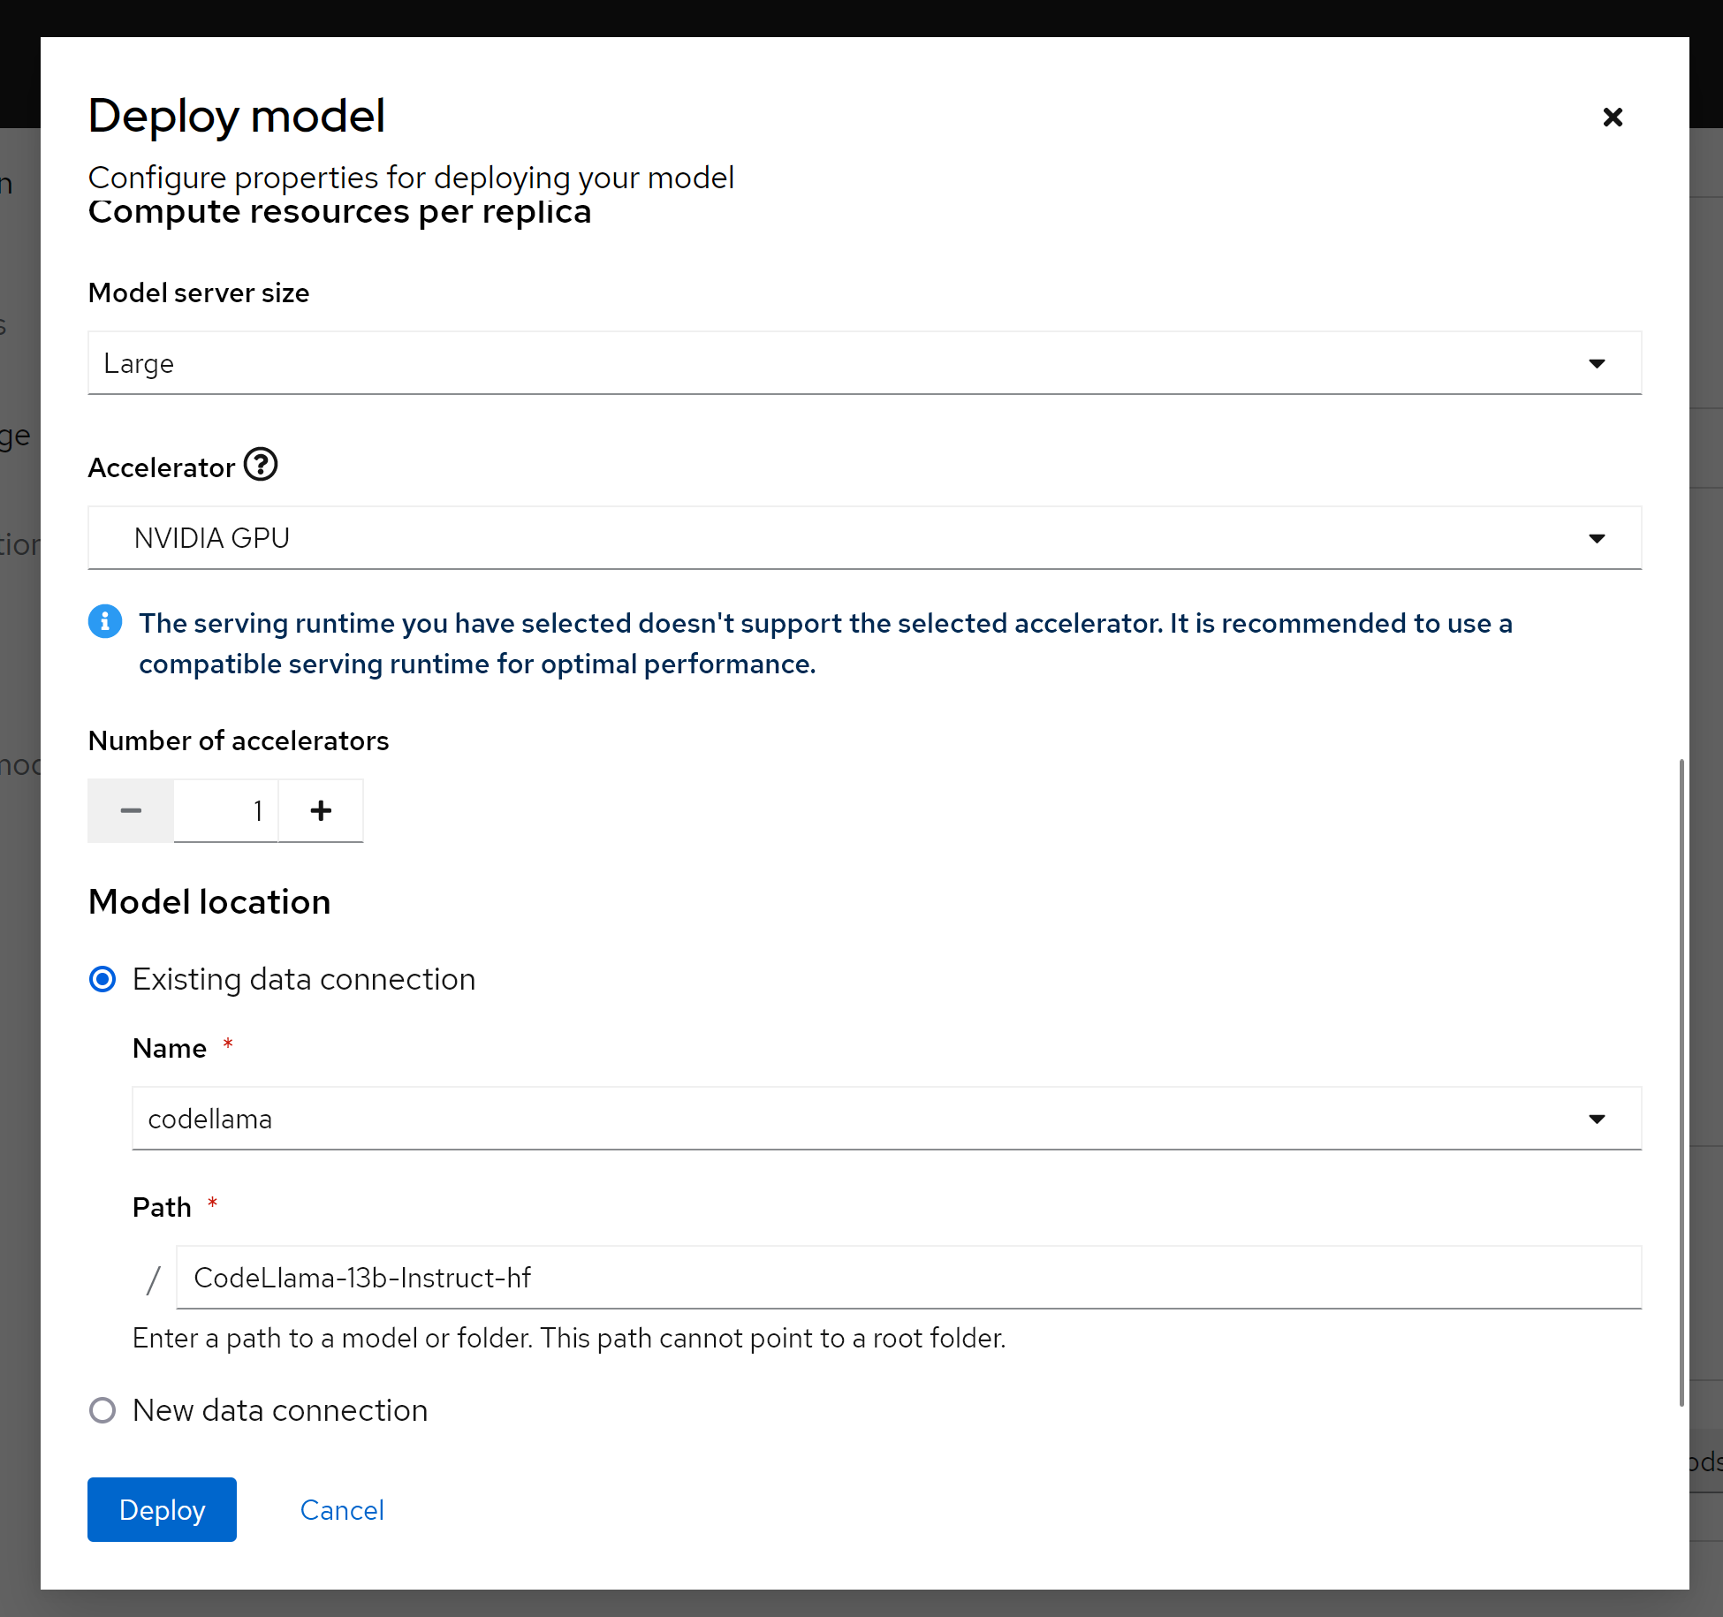1723x1617 pixels.
Task: Select the Existing data connection radio button
Action: [103, 979]
